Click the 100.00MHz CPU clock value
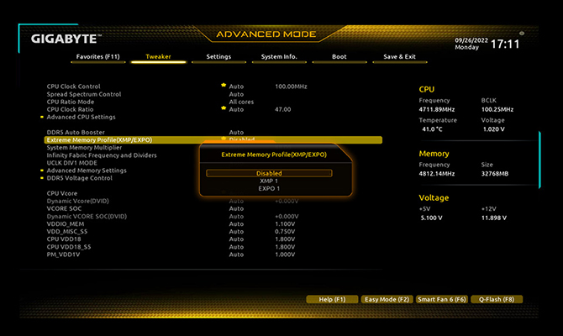 [291, 87]
